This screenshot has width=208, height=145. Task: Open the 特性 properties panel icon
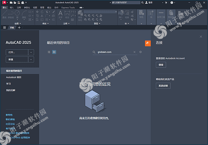pyautogui.click(x=141, y=14)
